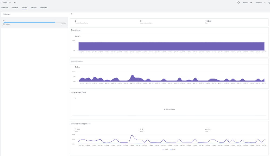The height and width of the screenshot is (156, 270).
Task: Expand the Baseline dropdown
Action: 247,2
